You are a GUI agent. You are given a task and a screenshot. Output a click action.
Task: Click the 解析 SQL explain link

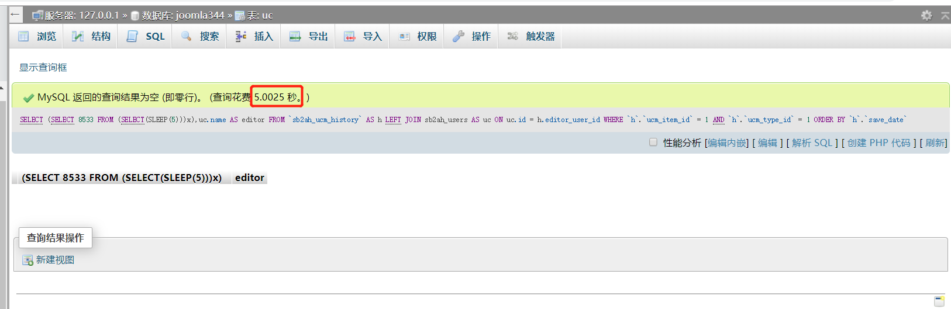point(812,143)
